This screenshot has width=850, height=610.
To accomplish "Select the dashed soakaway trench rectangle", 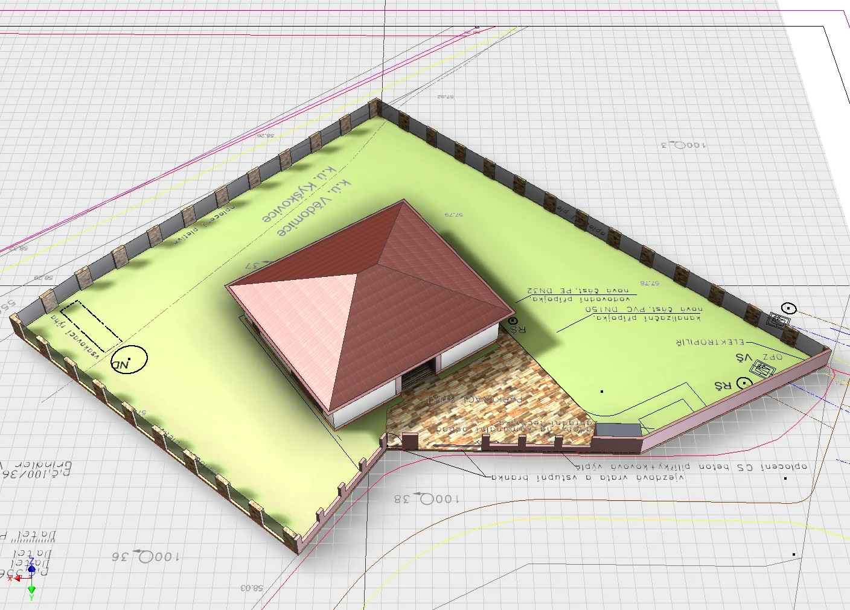I will click(x=91, y=326).
